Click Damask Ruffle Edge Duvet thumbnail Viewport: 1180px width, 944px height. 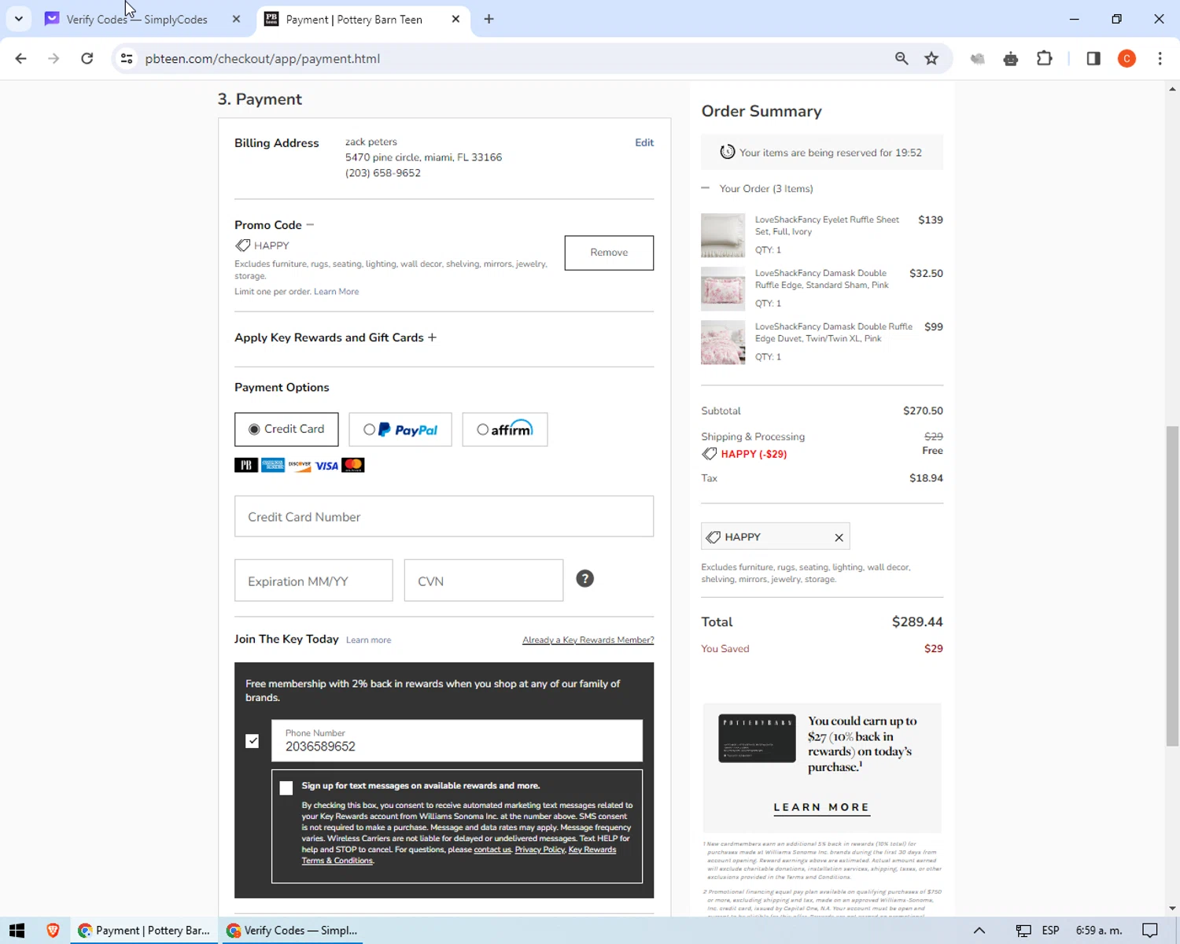click(723, 342)
